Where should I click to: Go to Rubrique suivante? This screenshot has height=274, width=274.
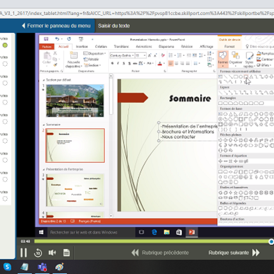pyautogui.click(x=234, y=253)
